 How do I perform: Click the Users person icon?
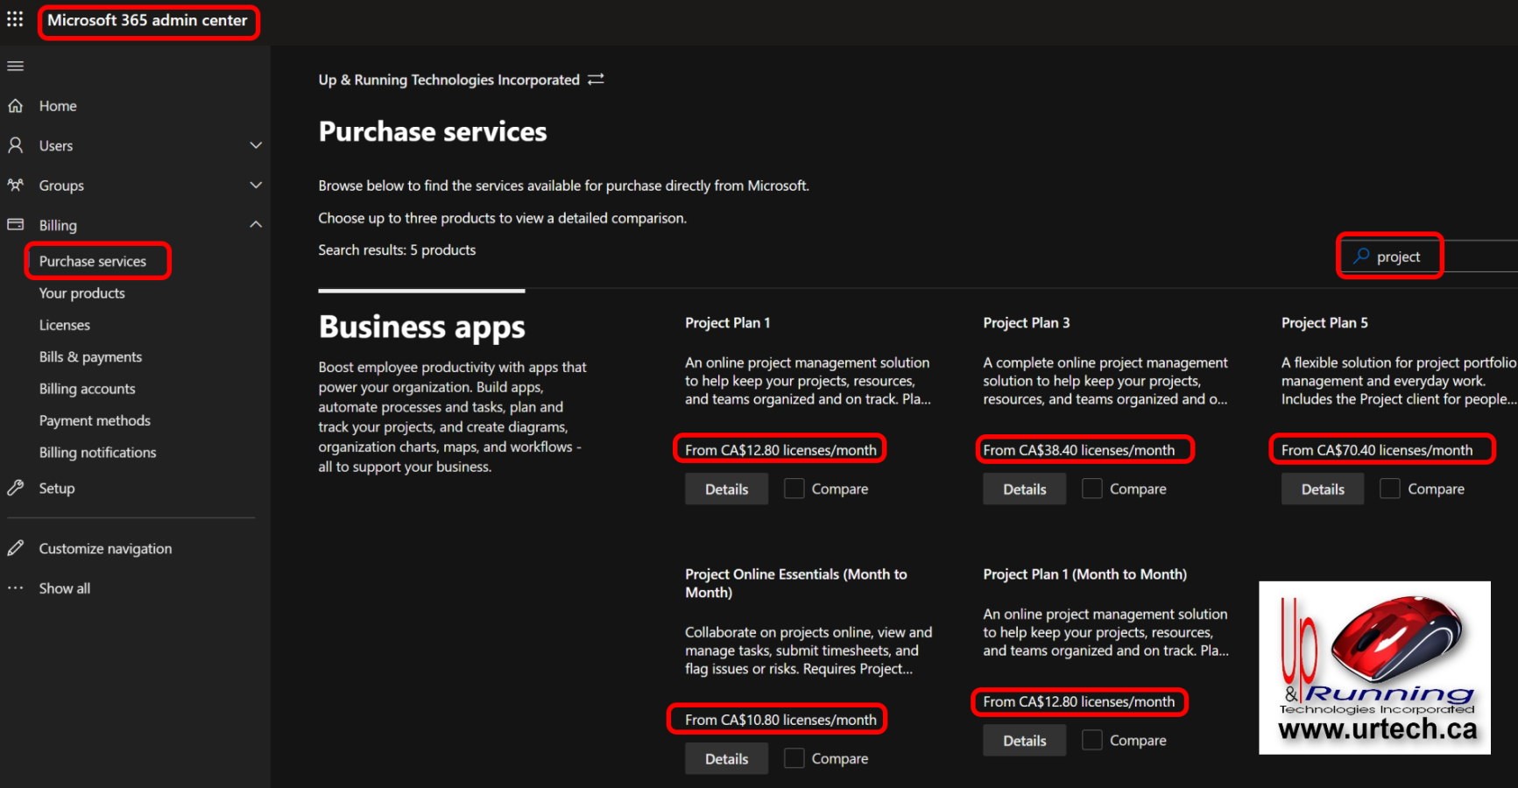point(15,145)
